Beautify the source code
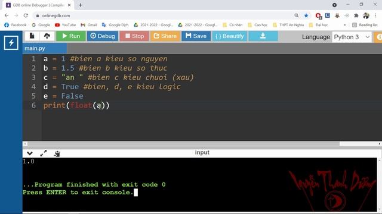This screenshot has width=382, height=214. pos(229,36)
